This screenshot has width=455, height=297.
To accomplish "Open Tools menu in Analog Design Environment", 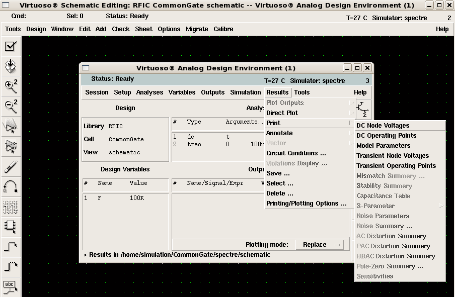I will point(301,92).
